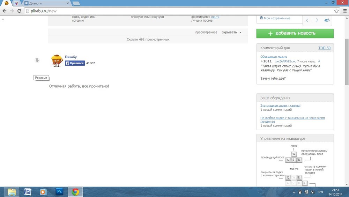The height and width of the screenshot is (197, 349).
Task: Show hidden system tray icons
Action: pos(294,192)
